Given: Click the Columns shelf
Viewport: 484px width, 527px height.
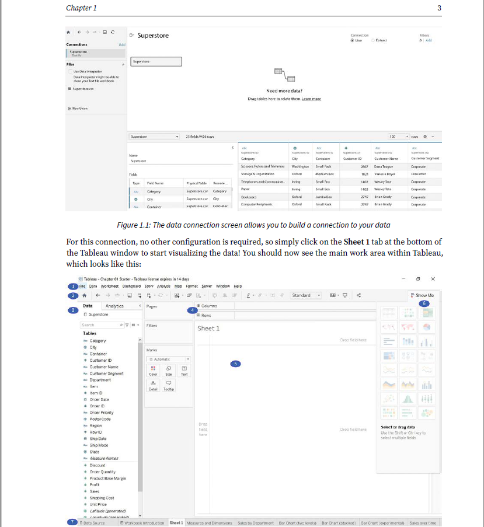Looking at the screenshot, I should tap(285, 306).
